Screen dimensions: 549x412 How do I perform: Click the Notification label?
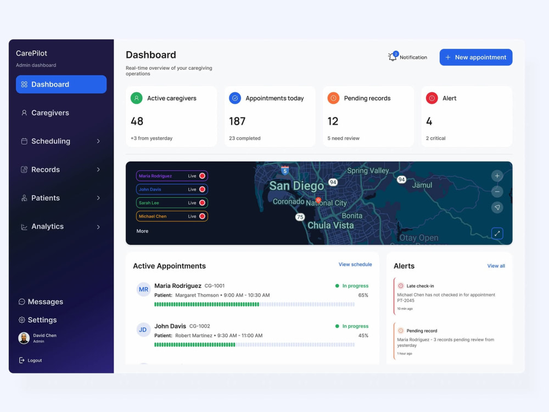[413, 58]
